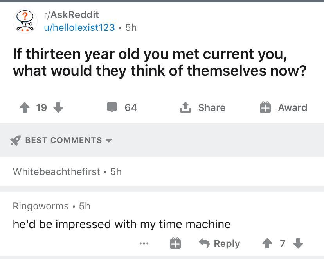Image resolution: width=324 pixels, height=259 pixels.
Task: Tap the Share upload icon
Action: (x=185, y=107)
